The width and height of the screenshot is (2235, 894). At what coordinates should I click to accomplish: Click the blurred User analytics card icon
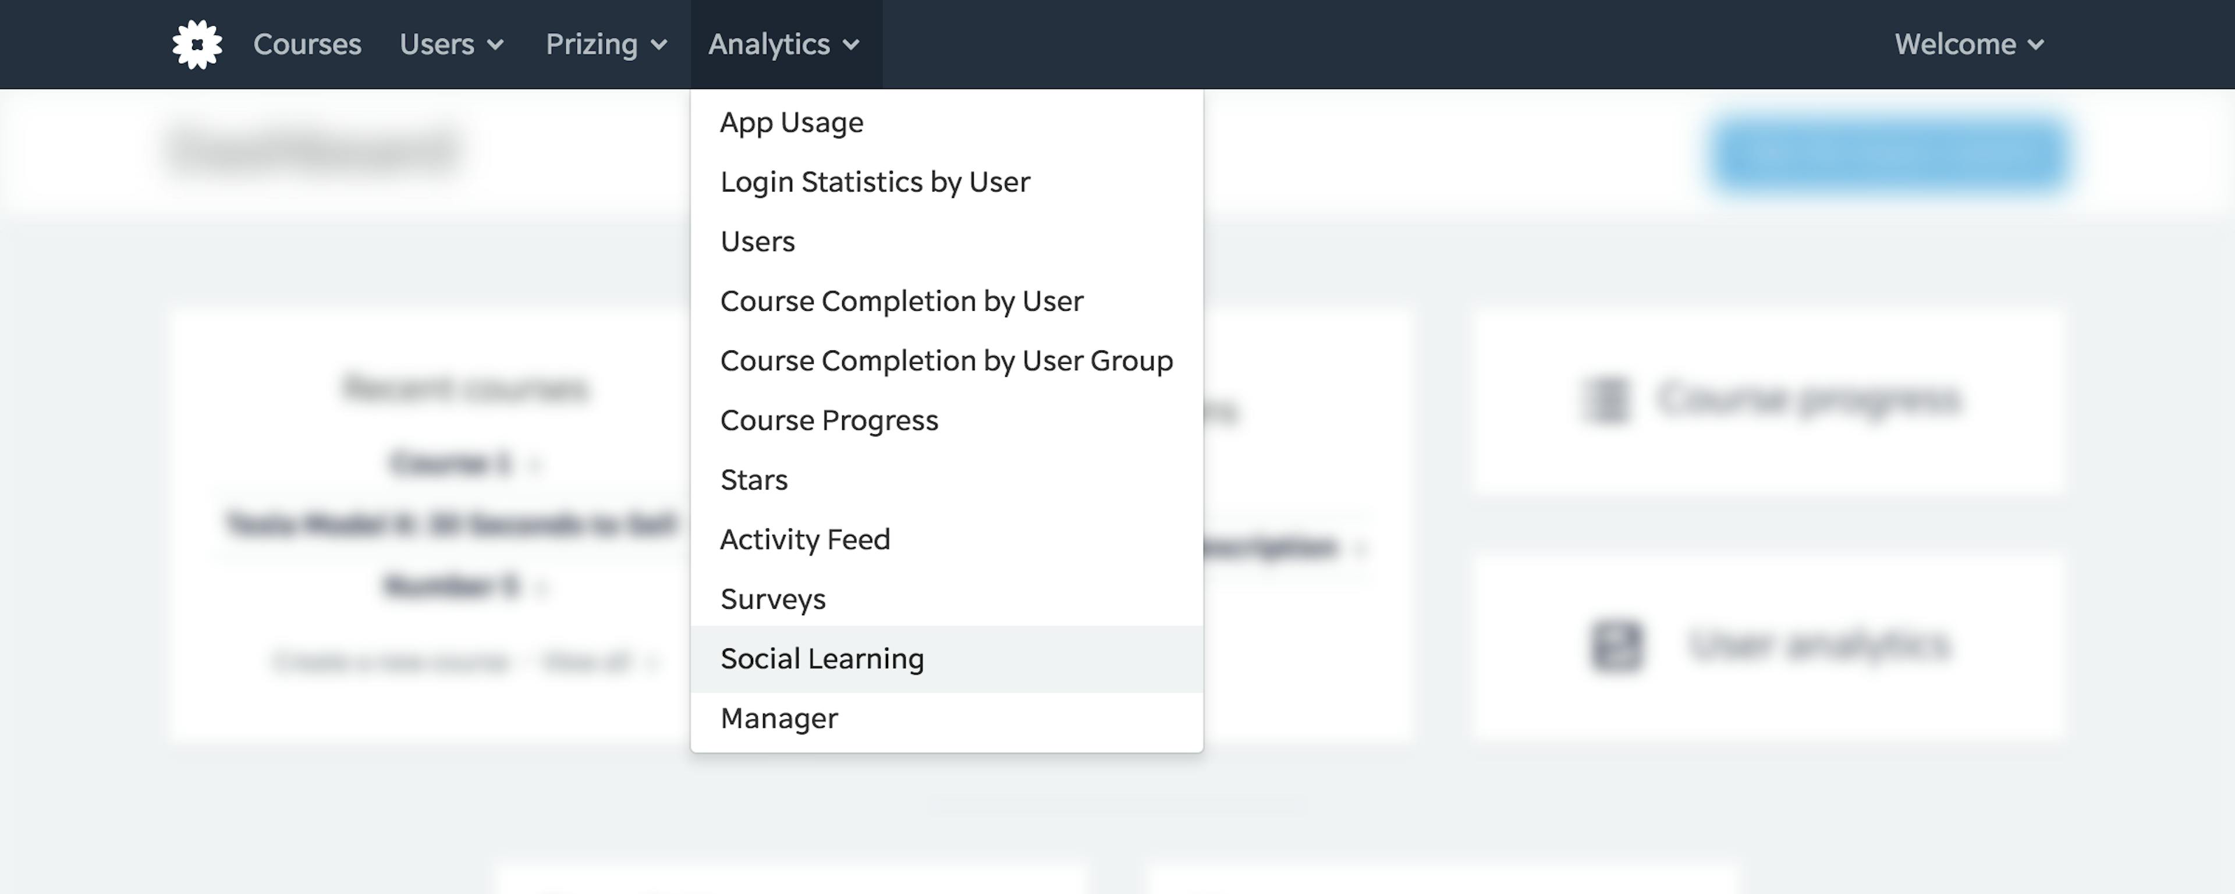1616,645
